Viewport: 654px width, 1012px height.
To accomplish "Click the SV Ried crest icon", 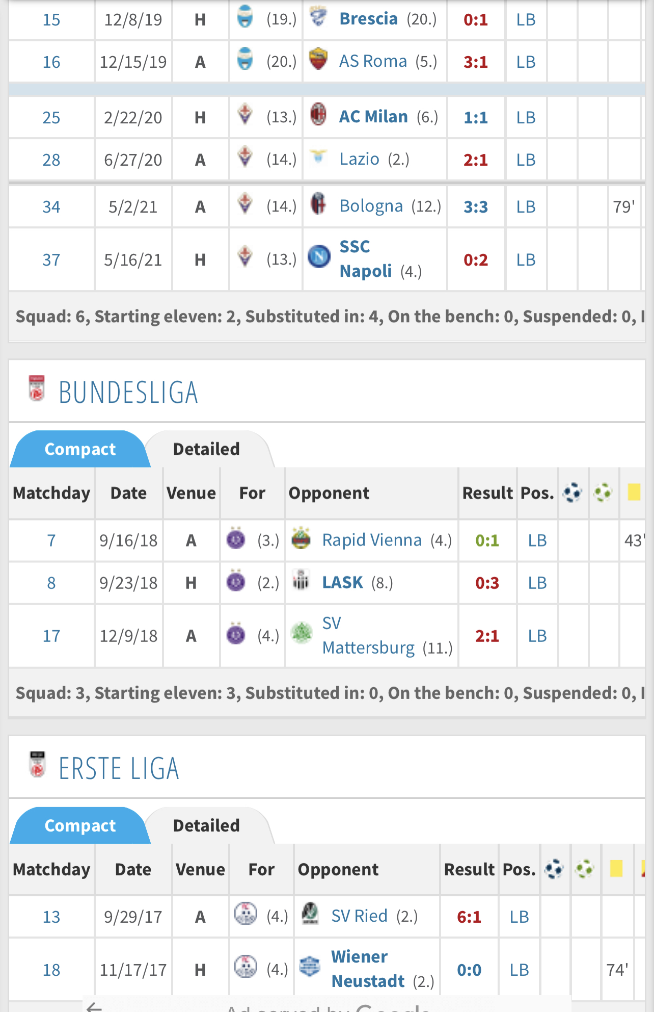I will point(310,914).
